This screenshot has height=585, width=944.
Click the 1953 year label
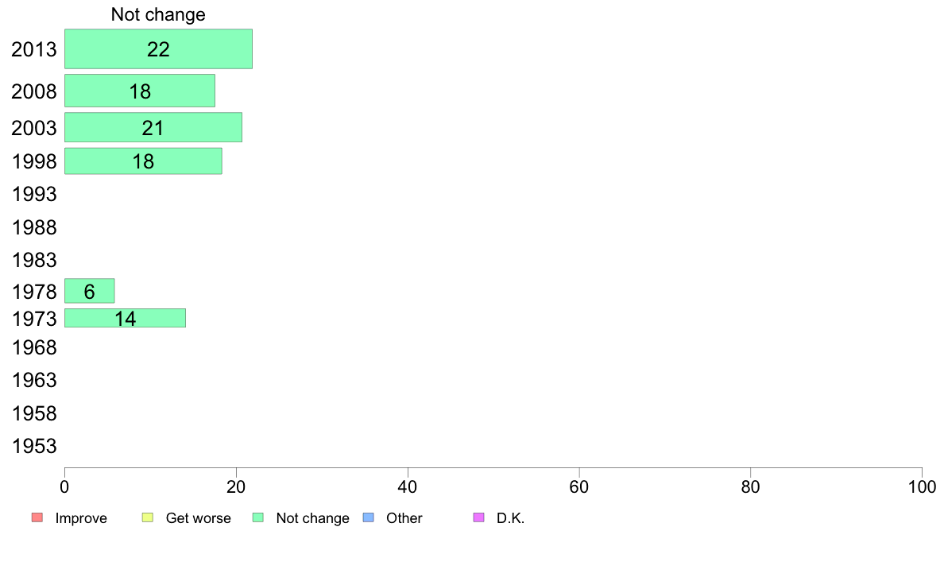pyautogui.click(x=34, y=447)
